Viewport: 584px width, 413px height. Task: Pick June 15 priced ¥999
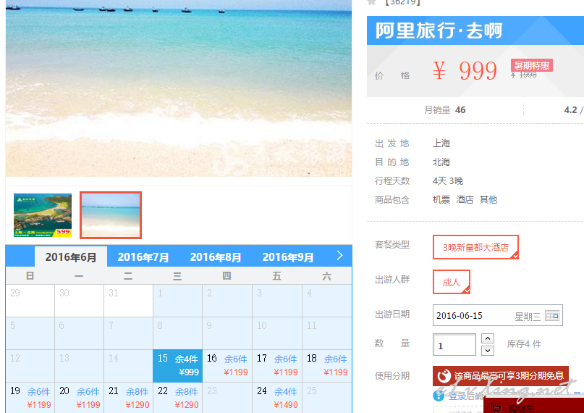click(x=177, y=366)
